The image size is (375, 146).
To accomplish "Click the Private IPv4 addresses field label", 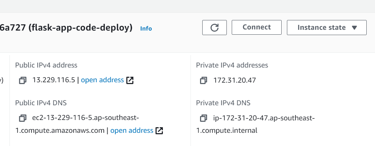I will pos(232,65).
